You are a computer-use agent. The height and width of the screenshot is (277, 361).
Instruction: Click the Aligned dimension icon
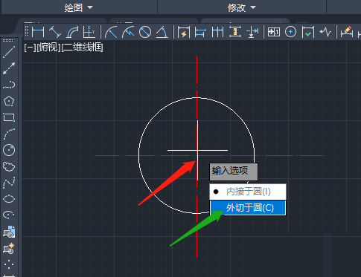(55, 32)
